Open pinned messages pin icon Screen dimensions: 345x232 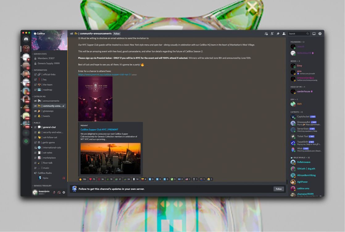point(278,34)
